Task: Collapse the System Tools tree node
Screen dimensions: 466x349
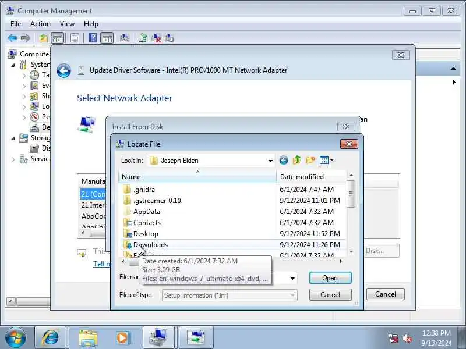Action: (x=13, y=65)
